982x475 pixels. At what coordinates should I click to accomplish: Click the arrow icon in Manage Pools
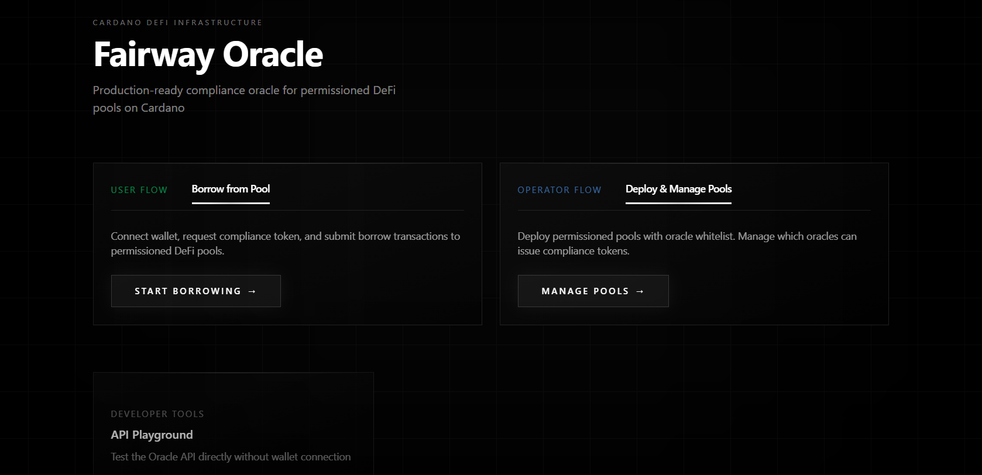click(x=640, y=291)
